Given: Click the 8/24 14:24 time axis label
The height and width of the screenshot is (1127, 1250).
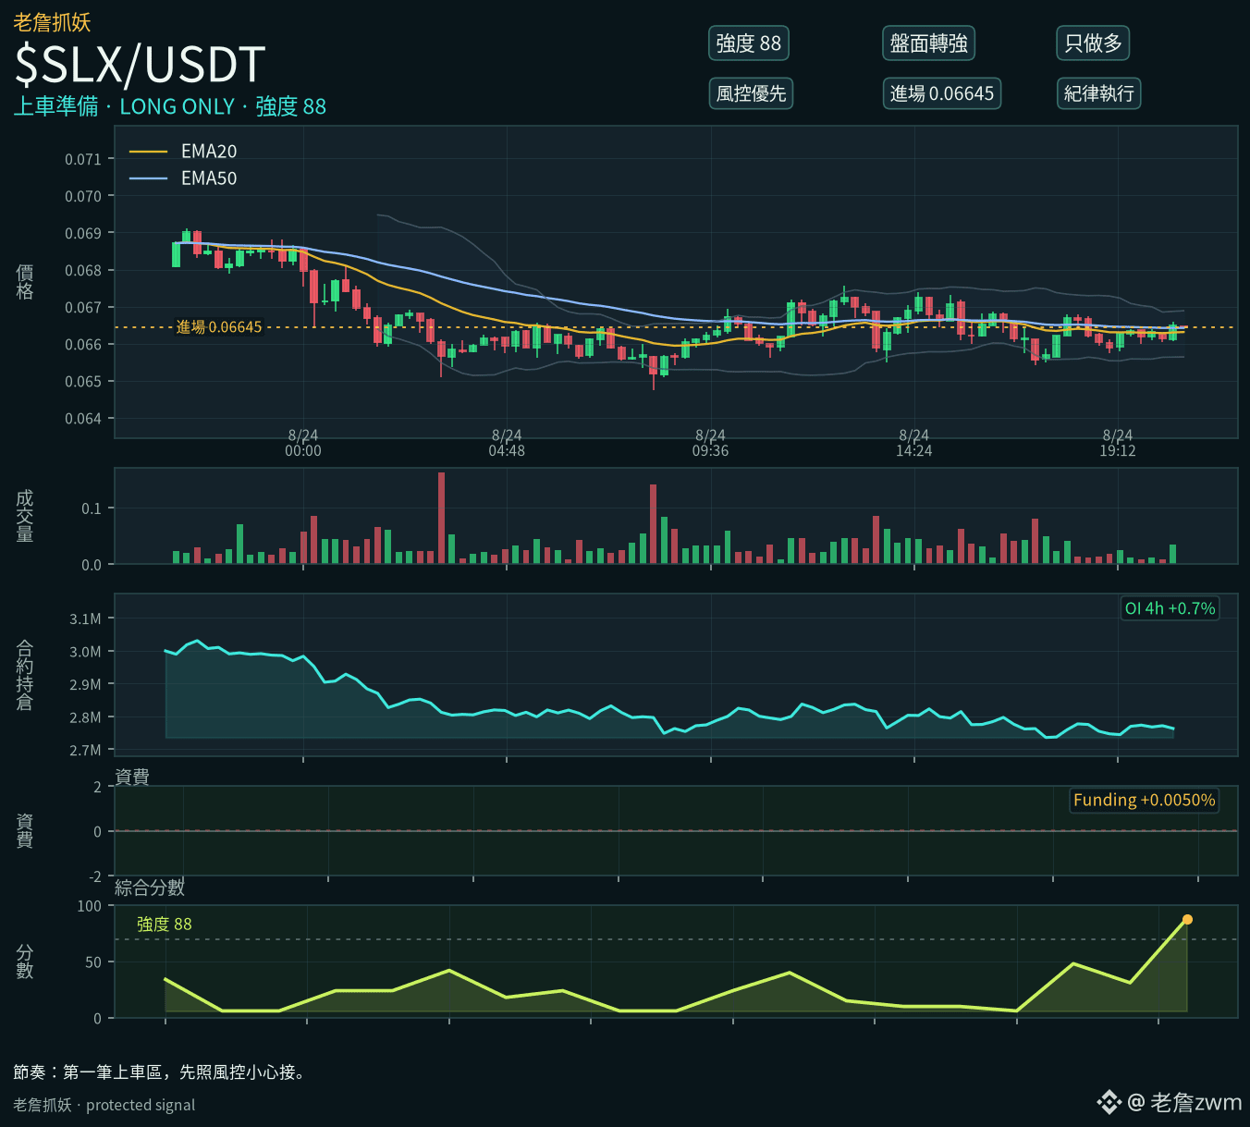Looking at the screenshot, I should pos(913,443).
